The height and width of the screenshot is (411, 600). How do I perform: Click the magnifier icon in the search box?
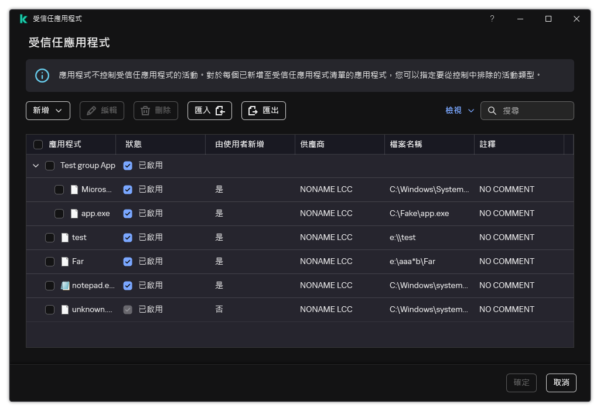[491, 110]
